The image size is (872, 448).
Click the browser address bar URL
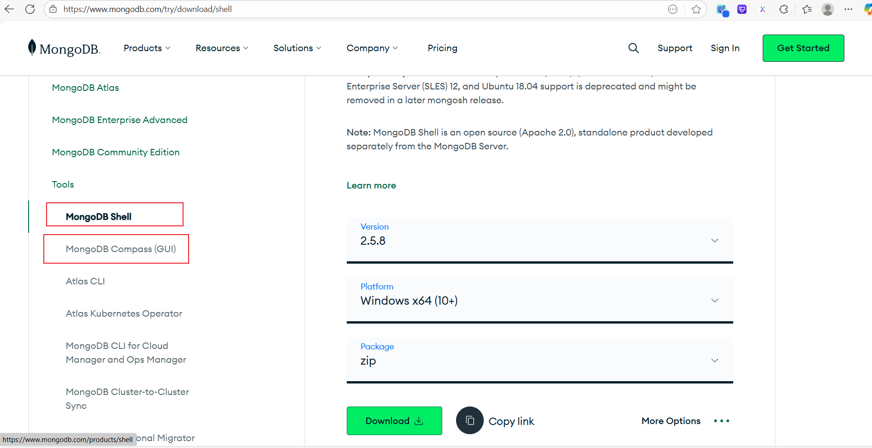coord(148,9)
